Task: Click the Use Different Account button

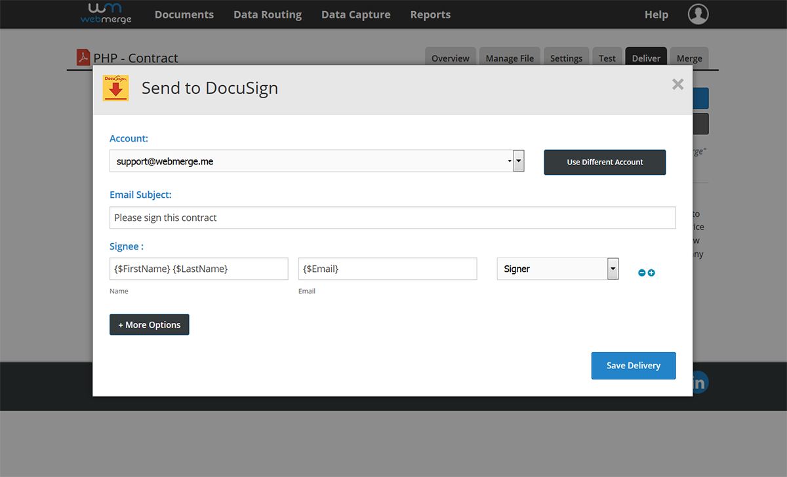Action: [605, 162]
